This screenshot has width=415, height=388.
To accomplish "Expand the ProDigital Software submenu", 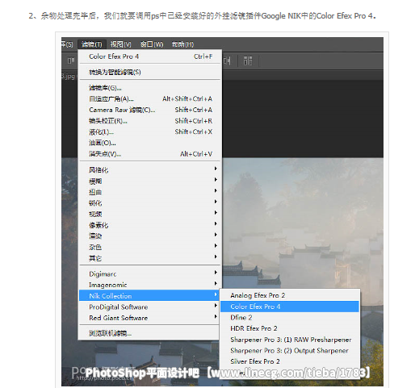I will coord(150,307).
